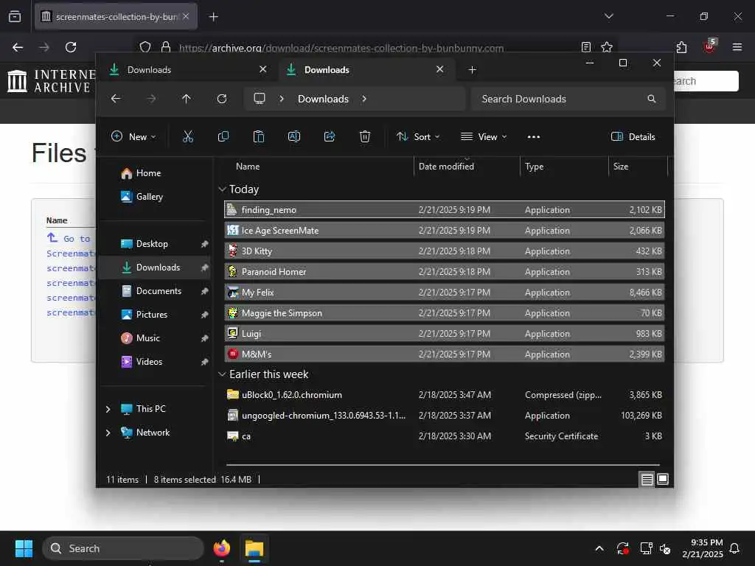The image size is (755, 566).
Task: Sort by Date modified column header
Action: tap(467, 167)
